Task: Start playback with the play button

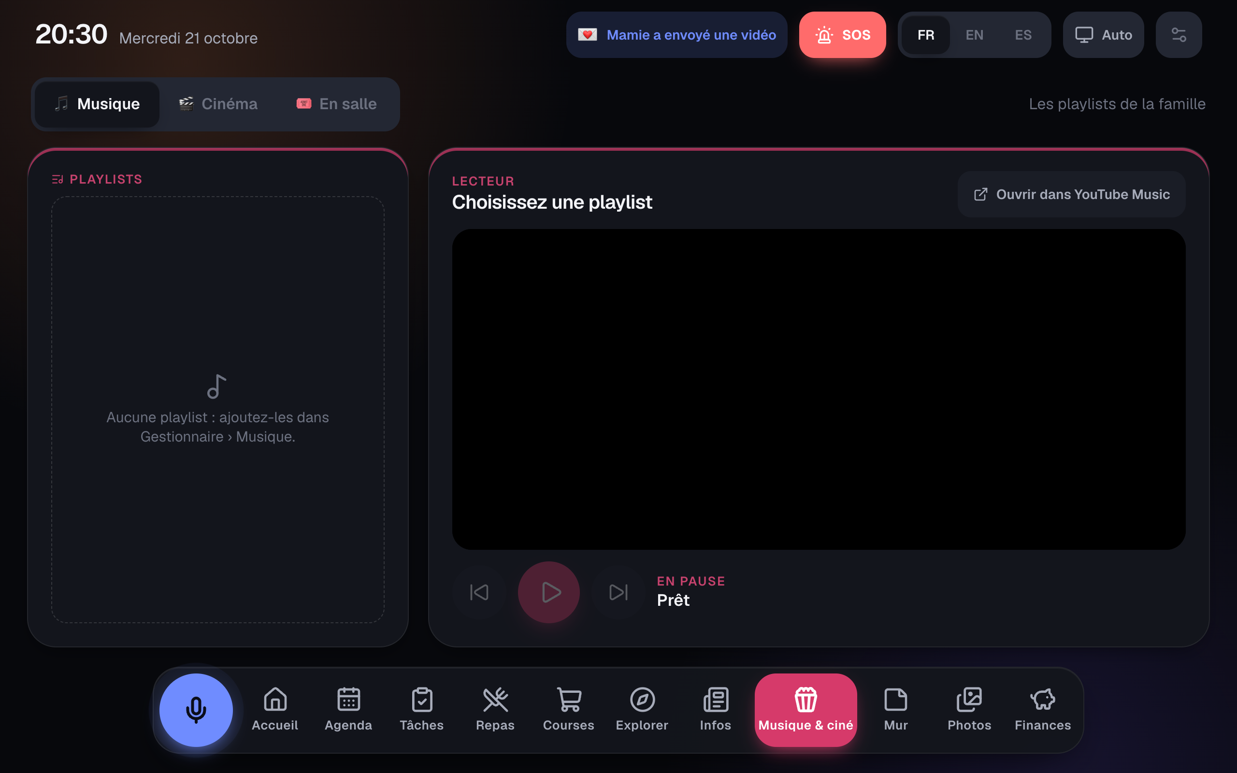Action: tap(549, 592)
